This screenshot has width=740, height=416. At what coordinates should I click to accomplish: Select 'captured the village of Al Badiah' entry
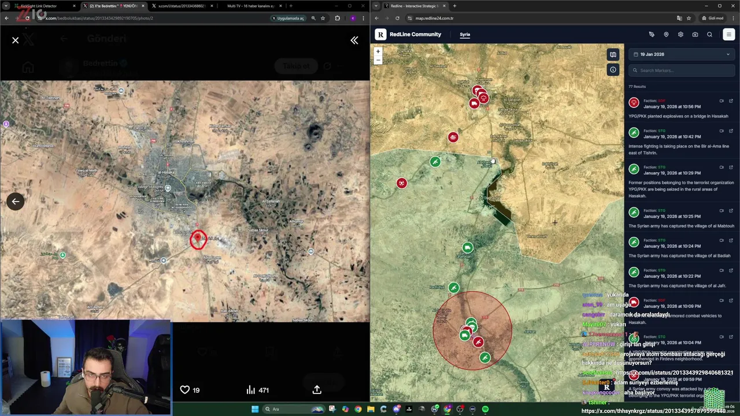tap(682, 248)
